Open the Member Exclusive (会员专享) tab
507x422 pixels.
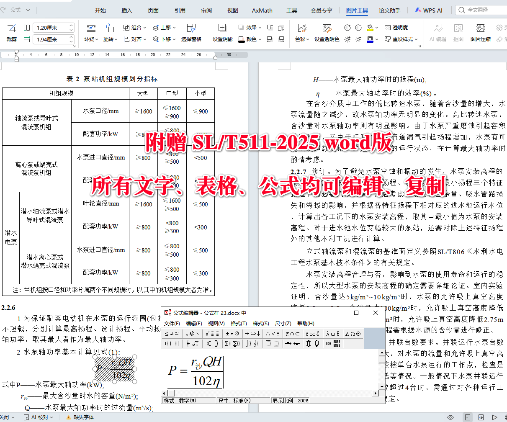[x=322, y=10]
